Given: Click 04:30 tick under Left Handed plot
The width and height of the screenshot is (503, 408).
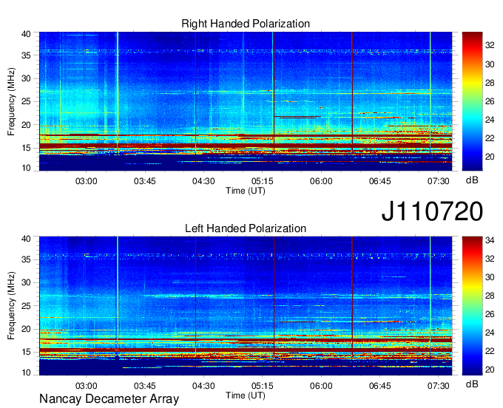Looking at the screenshot, I should pyautogui.click(x=203, y=385).
